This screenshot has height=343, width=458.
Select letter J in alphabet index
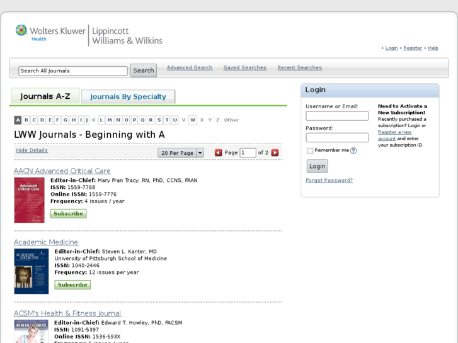(x=87, y=120)
